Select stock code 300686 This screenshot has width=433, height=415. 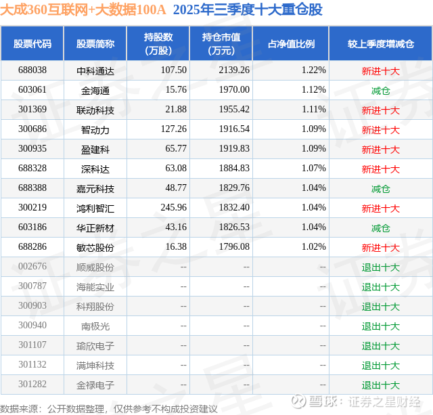coord(32,129)
